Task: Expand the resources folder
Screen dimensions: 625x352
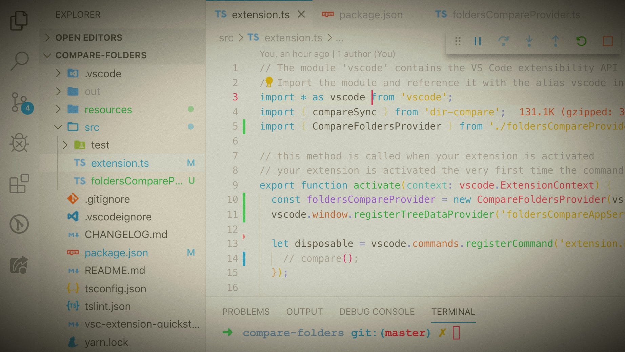Action: [x=58, y=109]
